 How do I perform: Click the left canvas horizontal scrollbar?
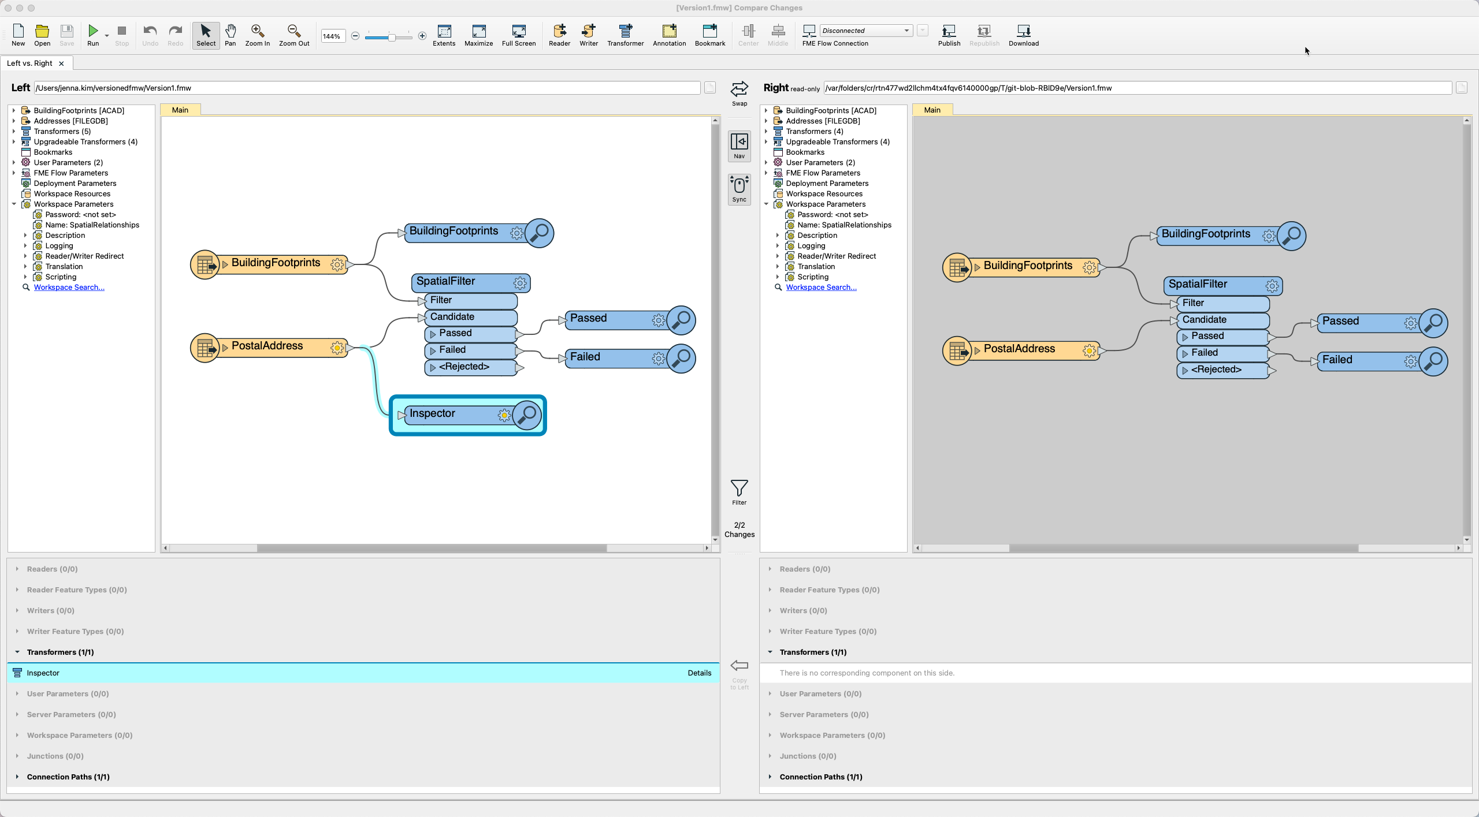pyautogui.click(x=432, y=548)
